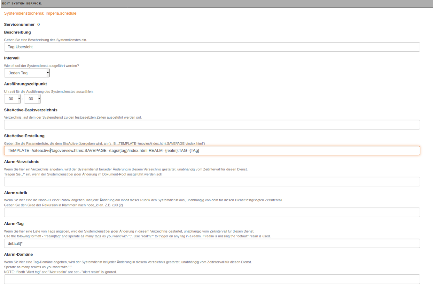Click hint 'Geben Sie den Grad der Rekursion'
444x297 pixels.
[x=64, y=205]
